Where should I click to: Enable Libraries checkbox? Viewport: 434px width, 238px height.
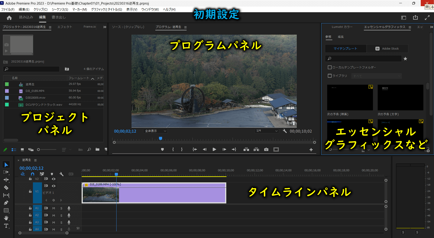click(330, 76)
